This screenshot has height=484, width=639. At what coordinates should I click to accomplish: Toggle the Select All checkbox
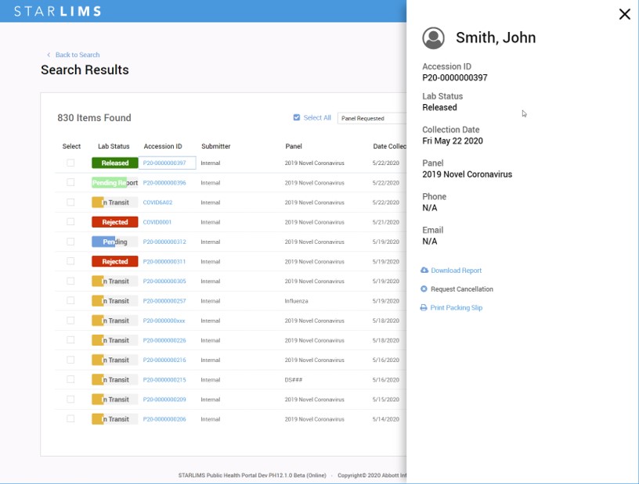(x=297, y=118)
